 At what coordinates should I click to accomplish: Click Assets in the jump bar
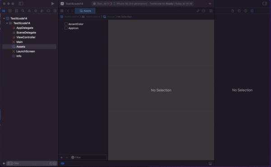point(109,17)
